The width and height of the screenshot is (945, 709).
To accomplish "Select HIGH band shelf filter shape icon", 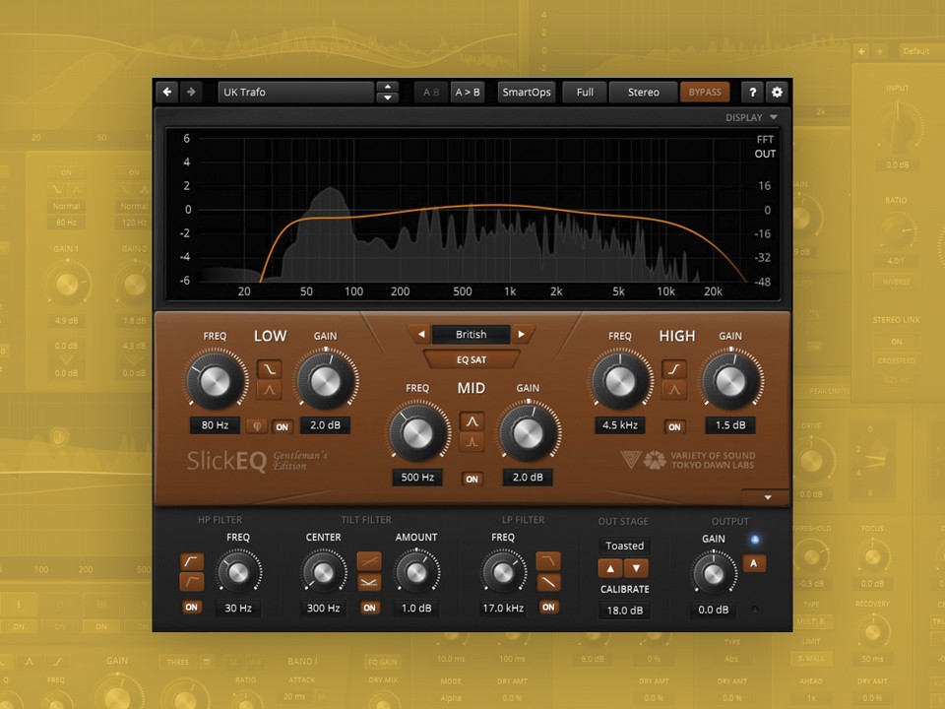I will click(674, 369).
